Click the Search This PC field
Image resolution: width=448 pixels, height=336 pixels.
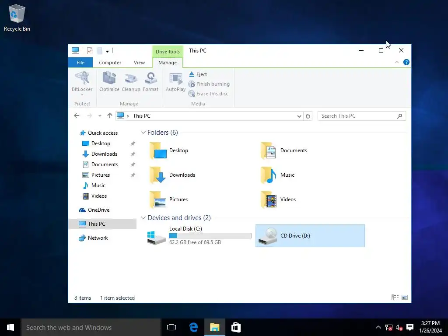[x=362, y=115]
